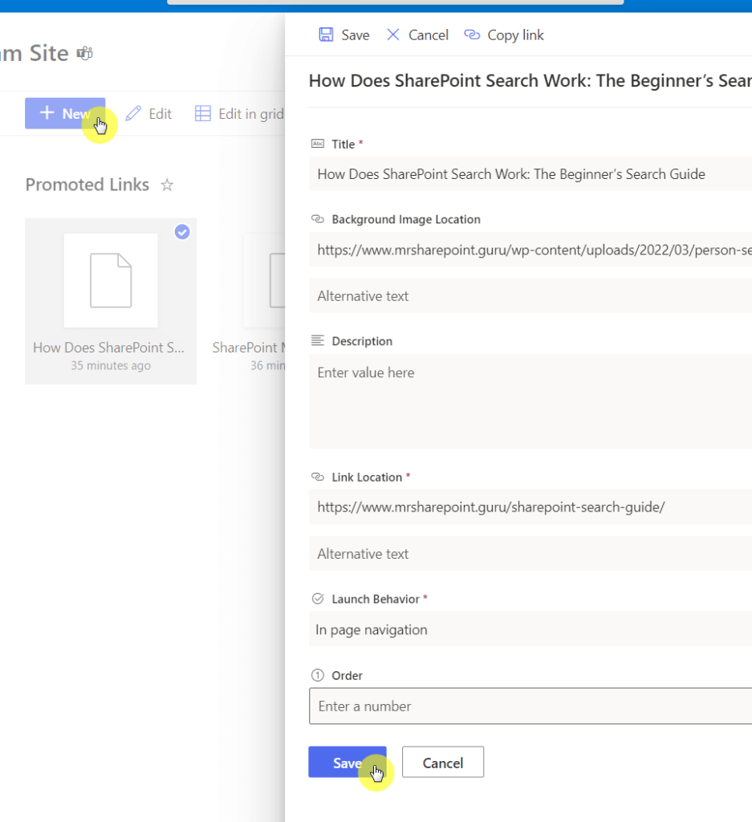Click the Title input field
The height and width of the screenshot is (822, 752).
(530, 174)
